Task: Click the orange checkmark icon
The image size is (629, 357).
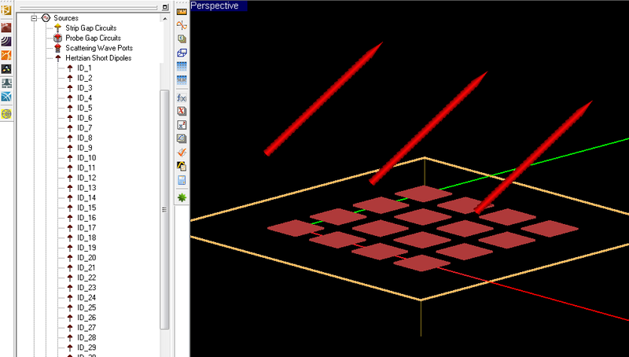Action: click(x=182, y=153)
